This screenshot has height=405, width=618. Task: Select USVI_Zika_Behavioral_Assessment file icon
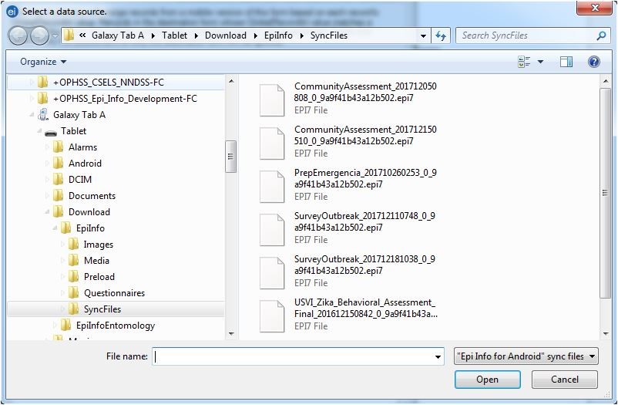(272, 316)
